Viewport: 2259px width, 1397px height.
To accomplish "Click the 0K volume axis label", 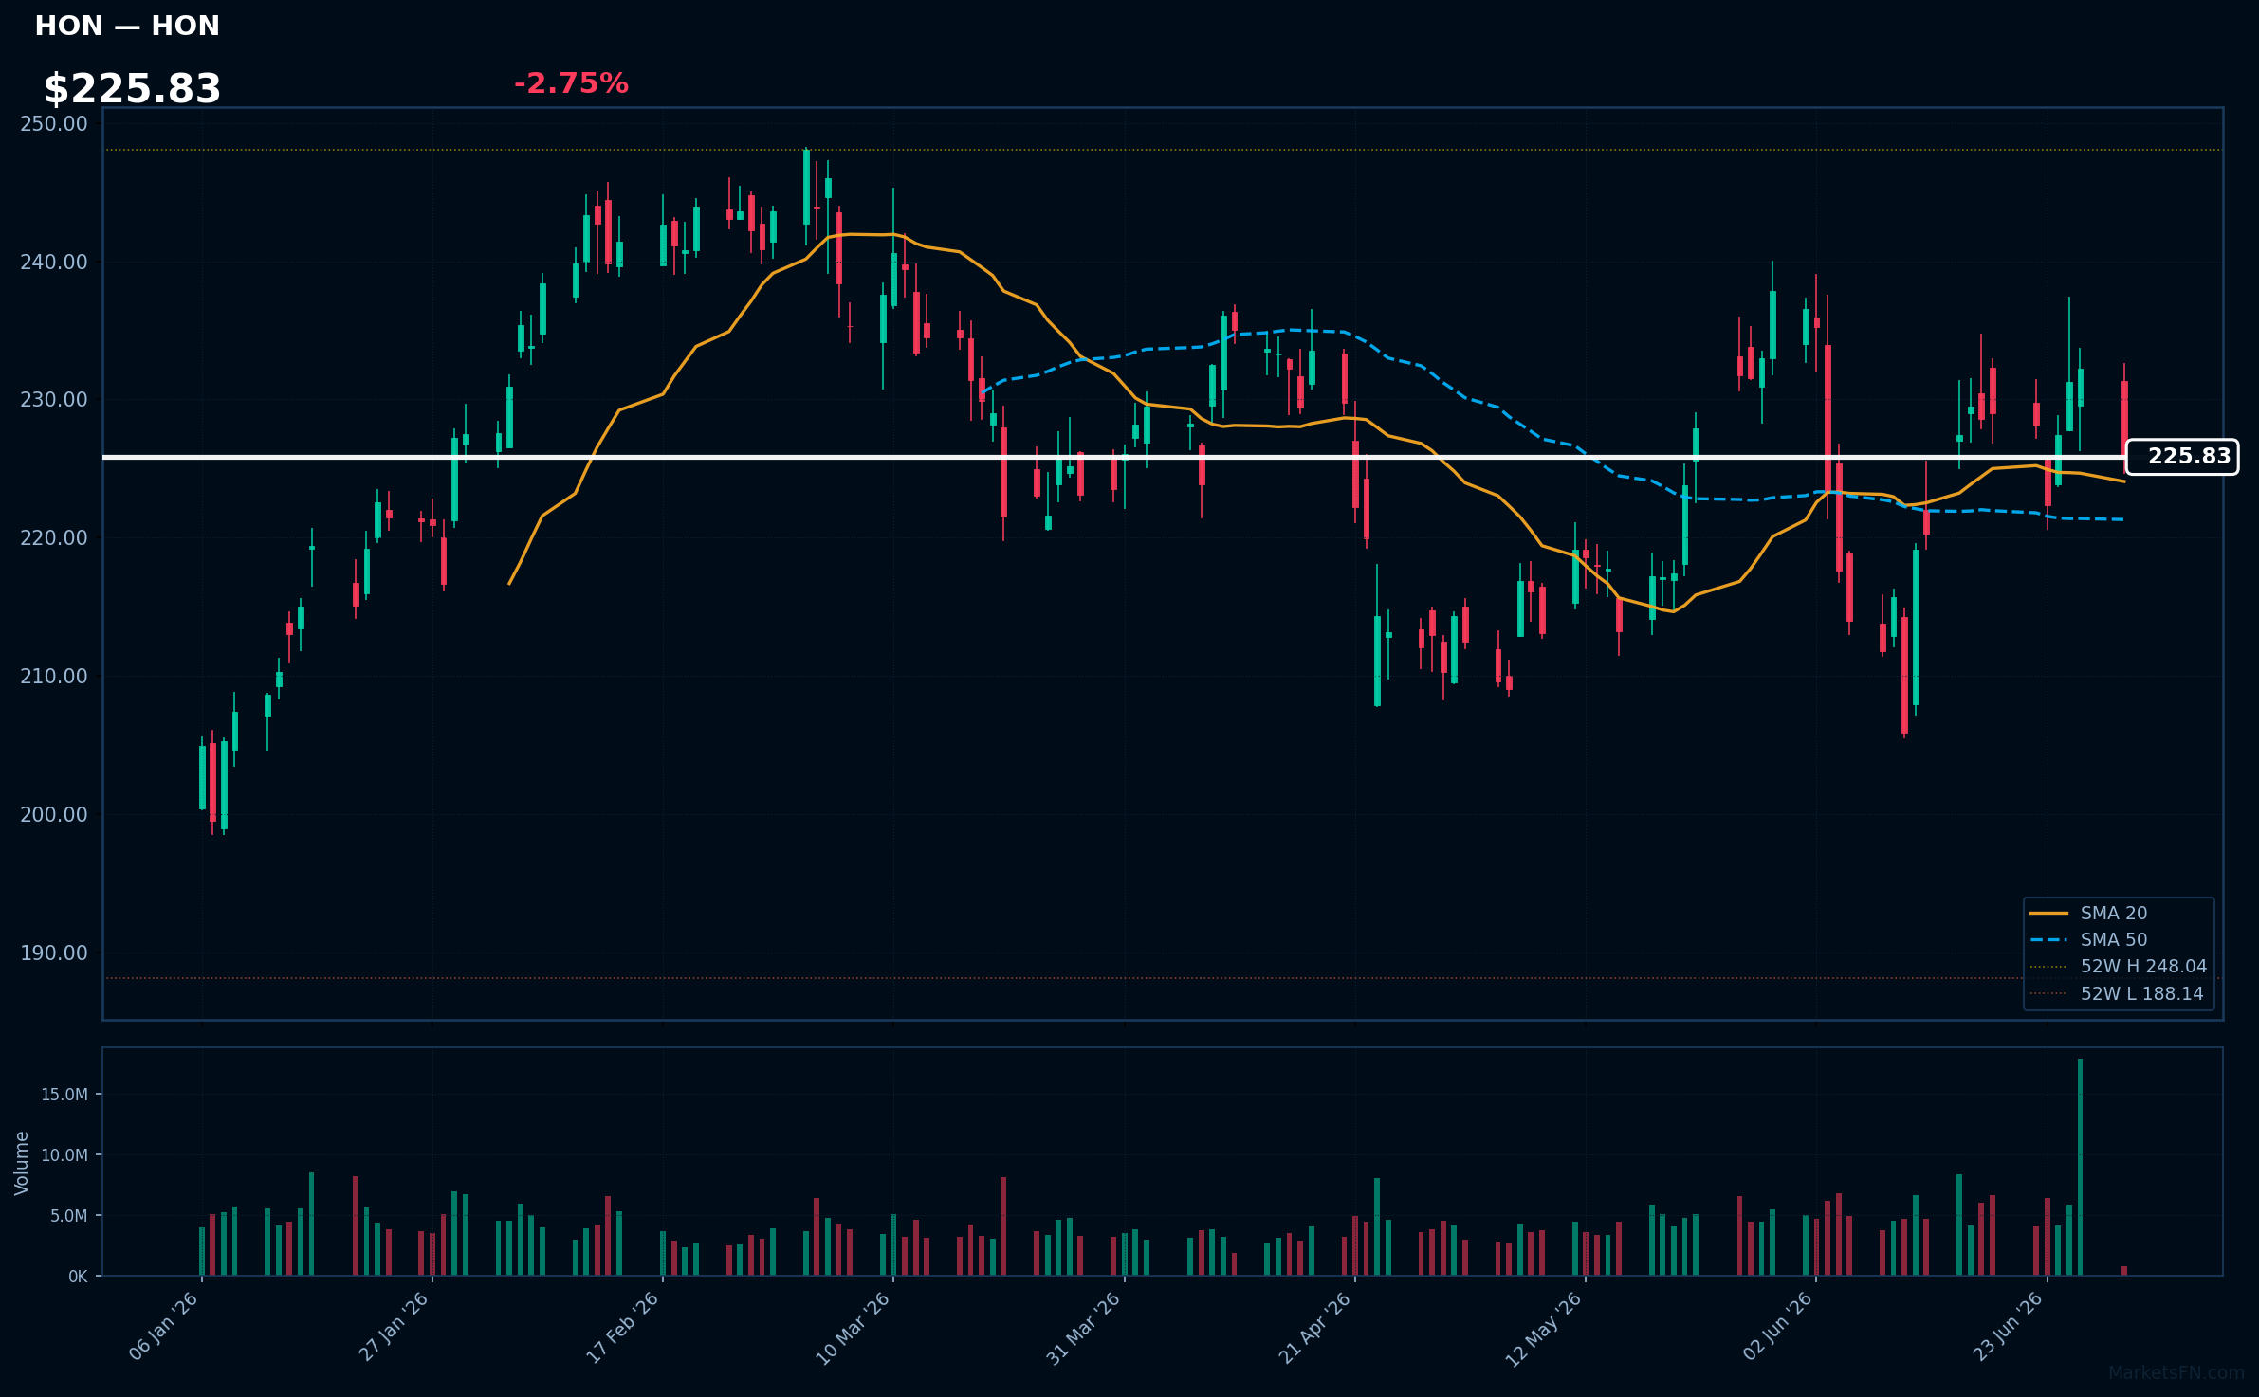I will point(78,1277).
